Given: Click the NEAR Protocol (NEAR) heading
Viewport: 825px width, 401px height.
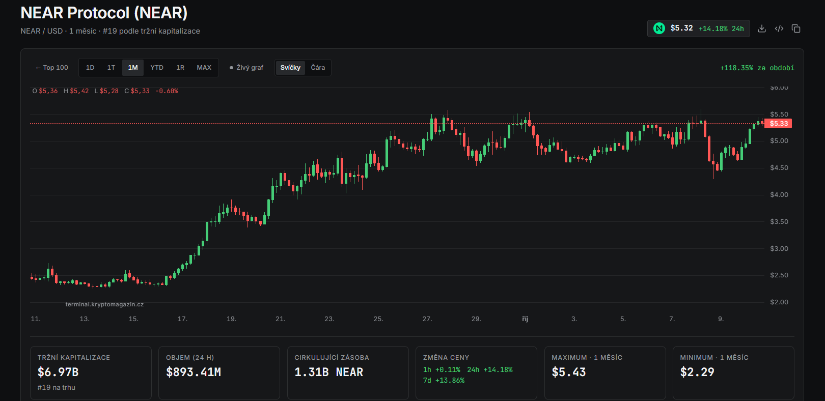Looking at the screenshot, I should coord(104,13).
